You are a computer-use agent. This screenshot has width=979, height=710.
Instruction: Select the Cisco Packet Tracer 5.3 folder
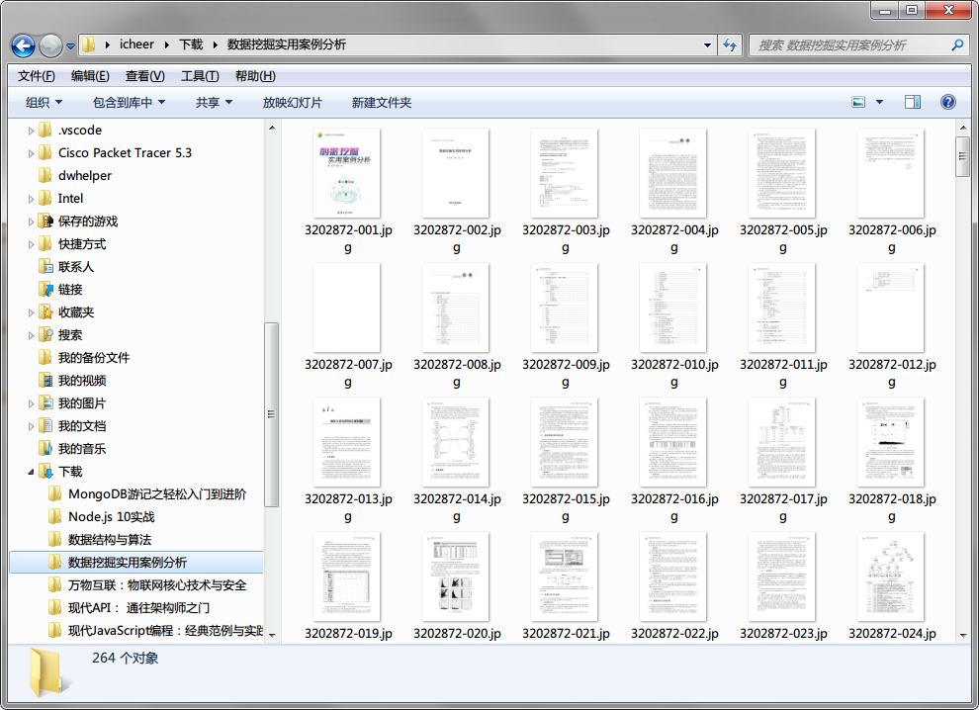pos(125,153)
